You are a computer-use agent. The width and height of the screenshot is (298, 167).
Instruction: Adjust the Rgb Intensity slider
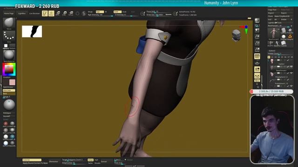tap(101, 15)
